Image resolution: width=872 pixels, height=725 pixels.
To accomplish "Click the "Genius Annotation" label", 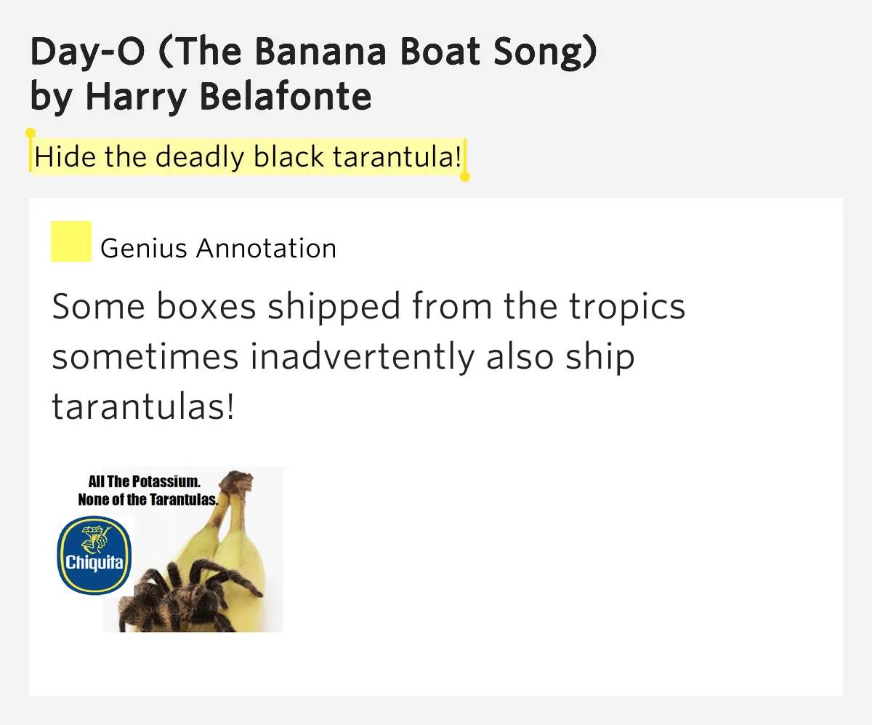I will point(218,249).
